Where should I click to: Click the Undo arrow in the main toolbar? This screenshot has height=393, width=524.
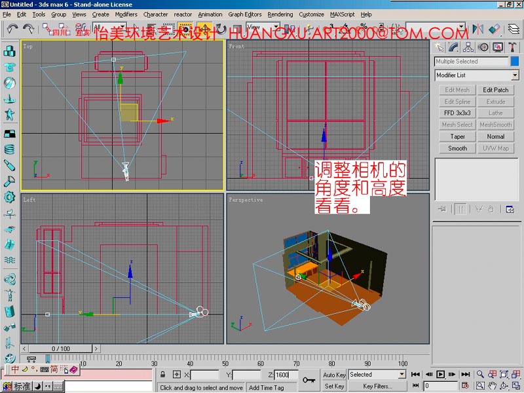tap(12, 29)
